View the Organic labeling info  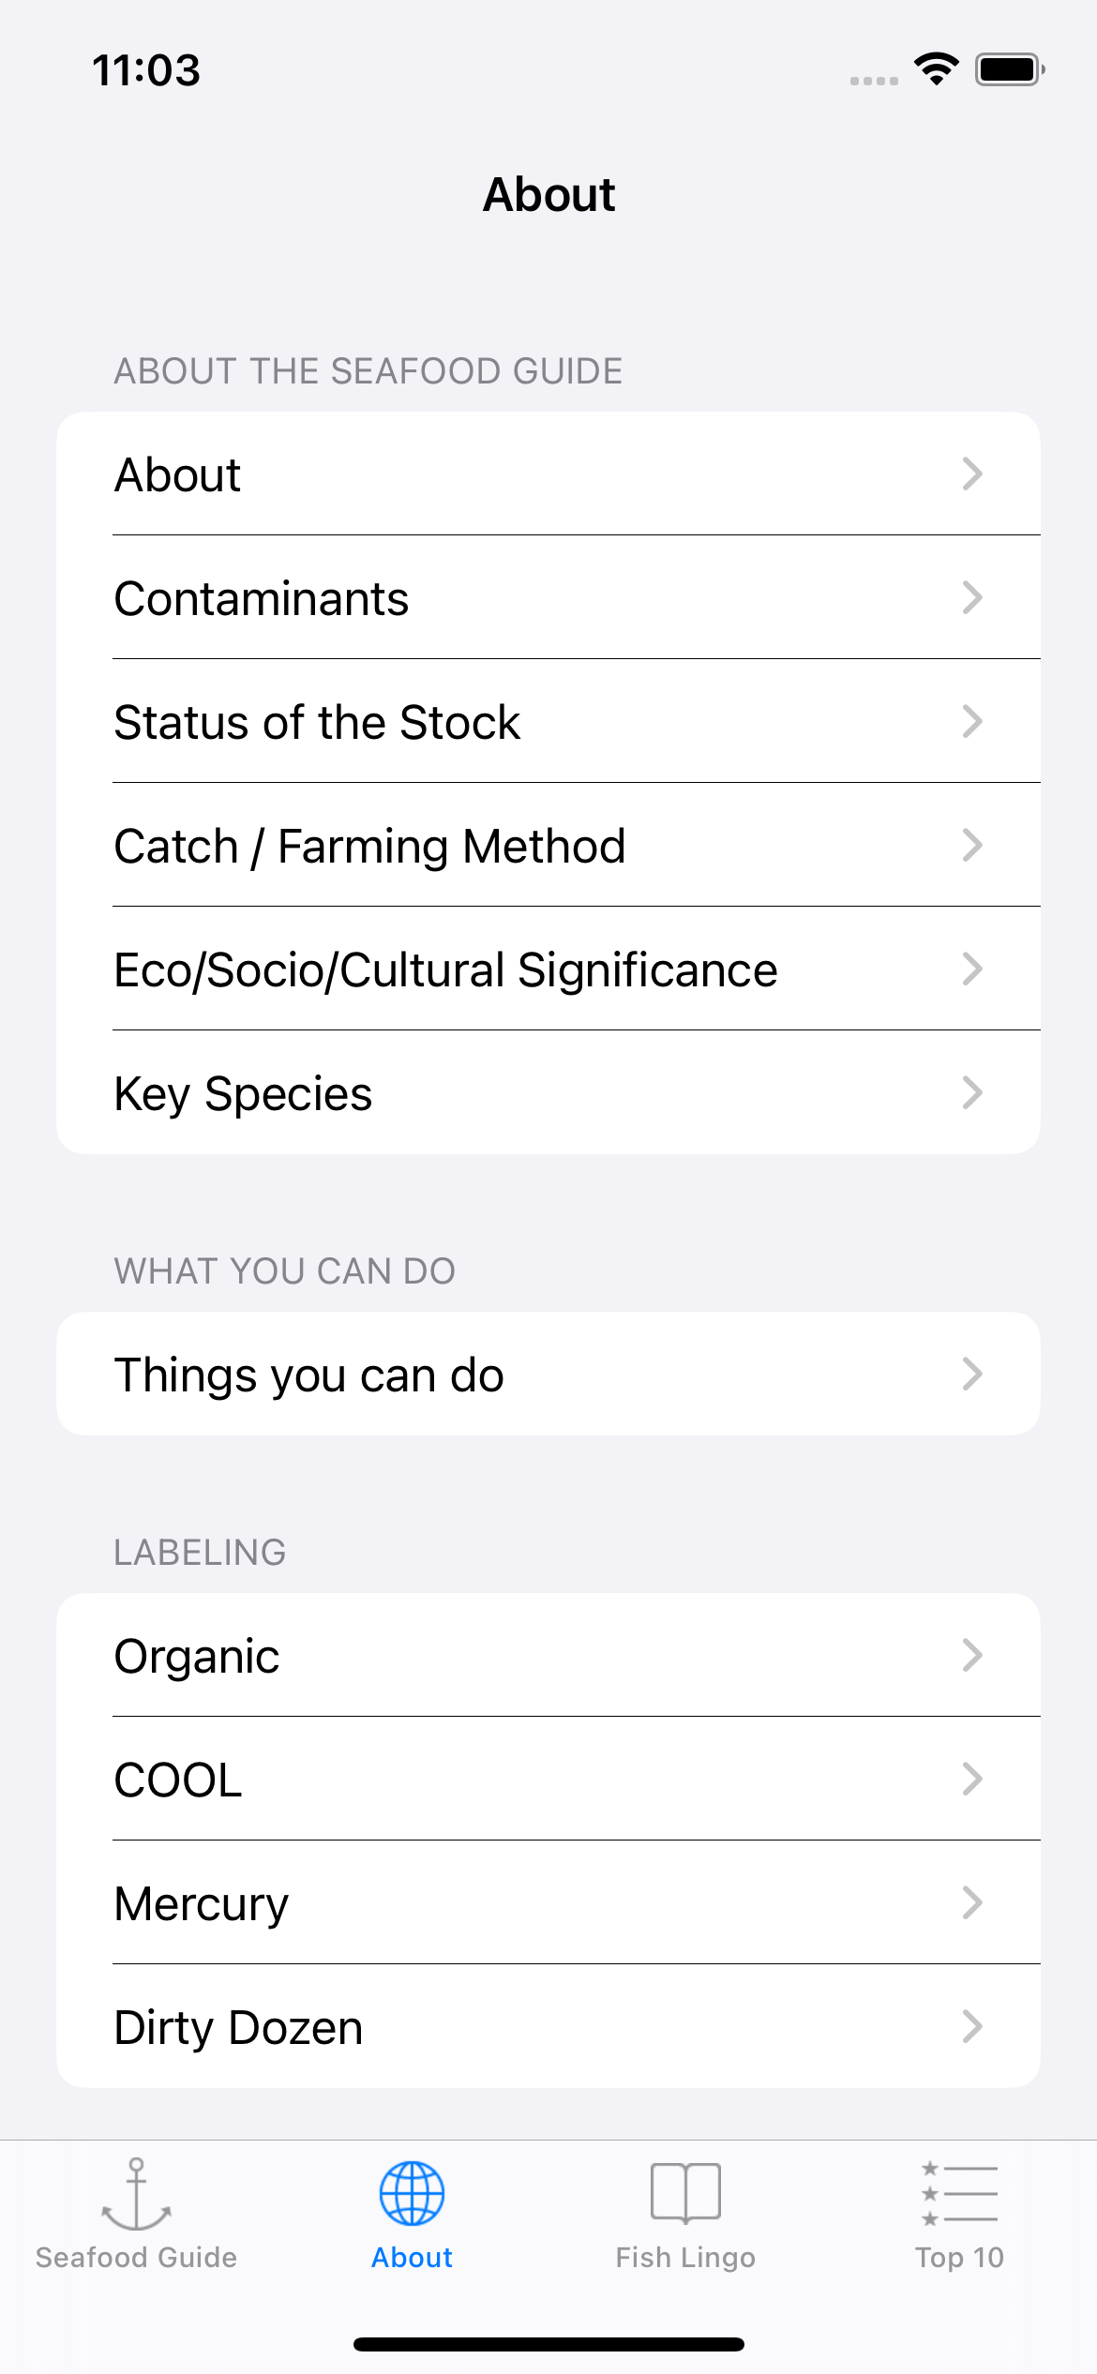point(197,1656)
